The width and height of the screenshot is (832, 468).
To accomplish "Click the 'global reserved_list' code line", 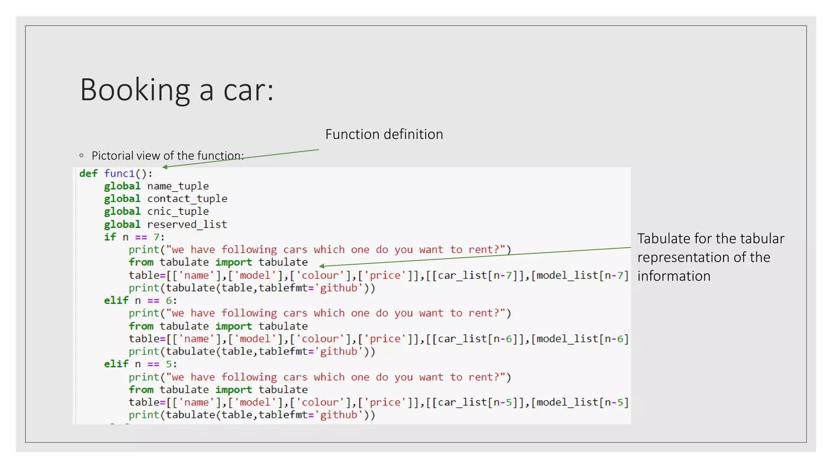I will click(165, 224).
